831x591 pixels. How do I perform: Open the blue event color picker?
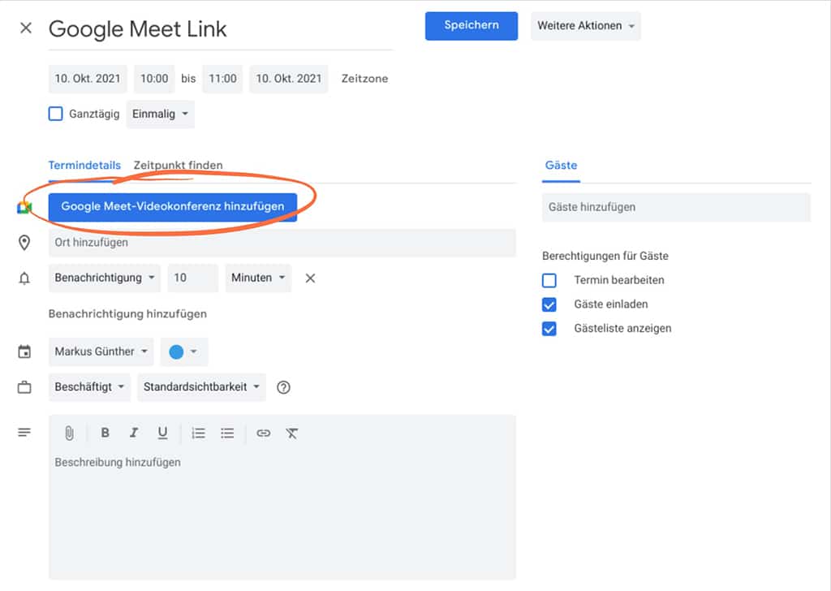point(183,352)
